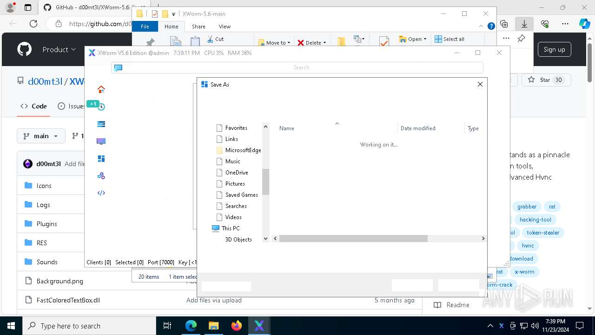The image size is (595, 335).
Task: Click the tree scroll-down arrow in Save As
Action: click(x=266, y=239)
